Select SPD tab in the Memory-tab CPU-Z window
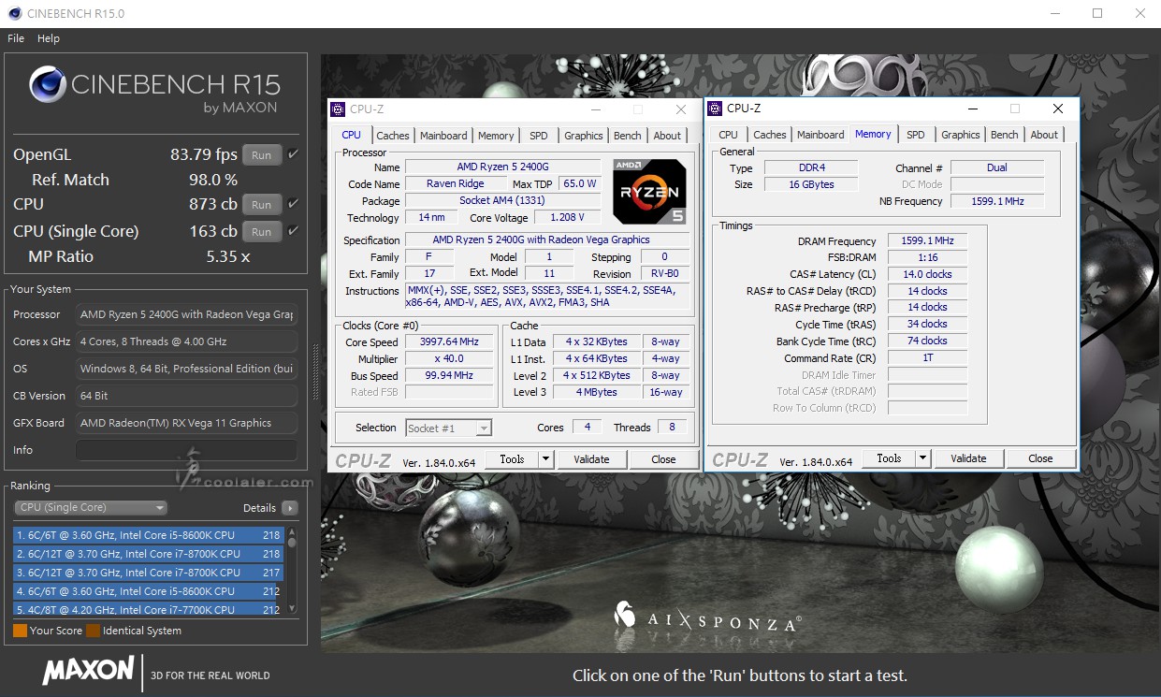The image size is (1161, 697). point(916,135)
